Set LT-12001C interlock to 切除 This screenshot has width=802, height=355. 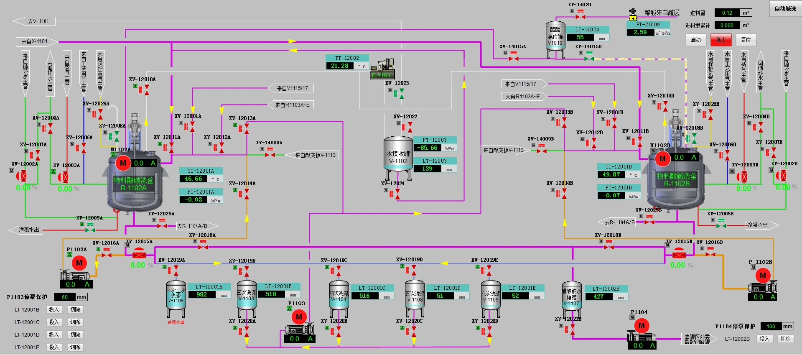tap(75, 322)
